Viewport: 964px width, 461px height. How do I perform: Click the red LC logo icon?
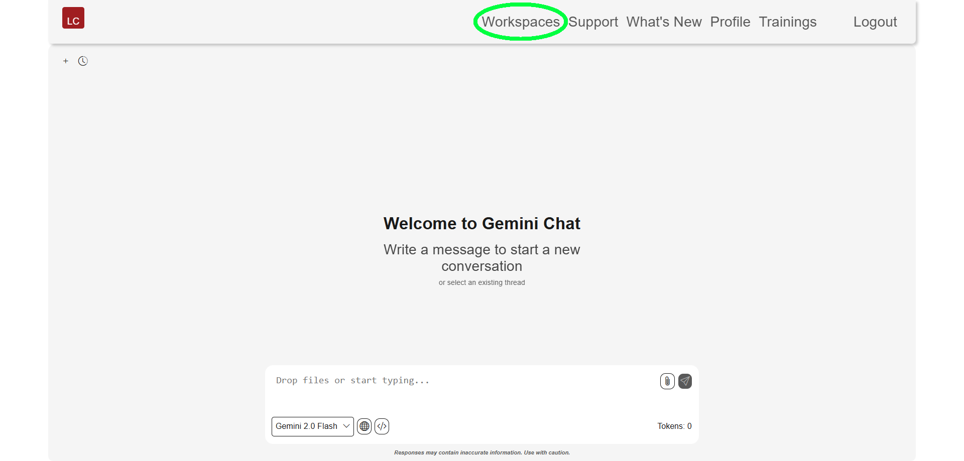point(73,18)
